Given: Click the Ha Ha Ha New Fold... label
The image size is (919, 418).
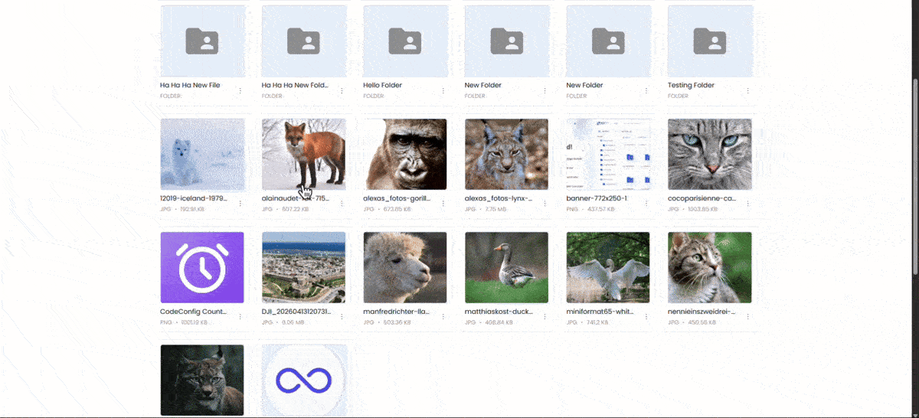Looking at the screenshot, I should pyautogui.click(x=296, y=85).
